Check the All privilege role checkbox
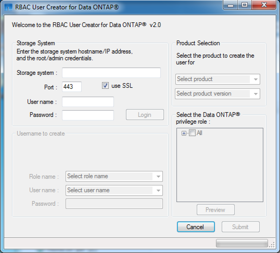The height and width of the screenshot is (253, 280). coord(192,133)
